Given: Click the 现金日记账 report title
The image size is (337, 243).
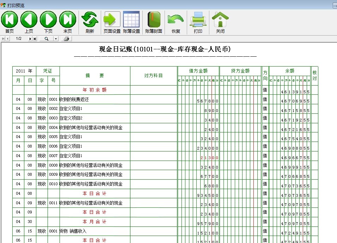Looking at the screenshot, I should coord(165,49).
